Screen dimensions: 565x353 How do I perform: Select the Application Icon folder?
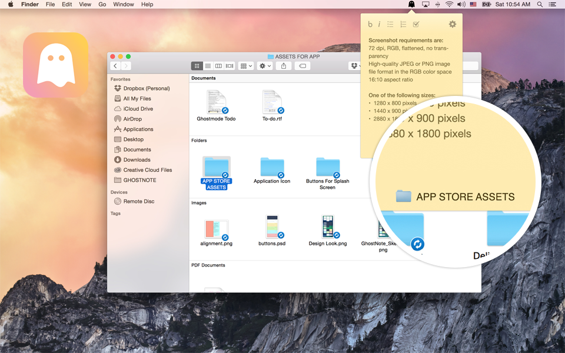tap(272, 166)
